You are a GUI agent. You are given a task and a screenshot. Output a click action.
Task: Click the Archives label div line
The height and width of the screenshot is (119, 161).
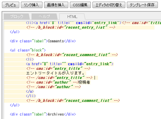pos(43,114)
